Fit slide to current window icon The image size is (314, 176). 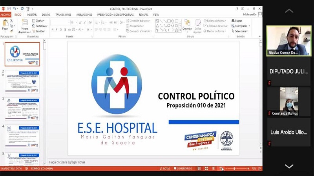tap(260, 169)
